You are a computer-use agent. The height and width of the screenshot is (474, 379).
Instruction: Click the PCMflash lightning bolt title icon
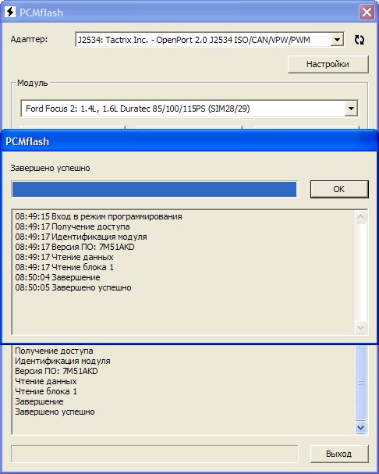click(10, 12)
